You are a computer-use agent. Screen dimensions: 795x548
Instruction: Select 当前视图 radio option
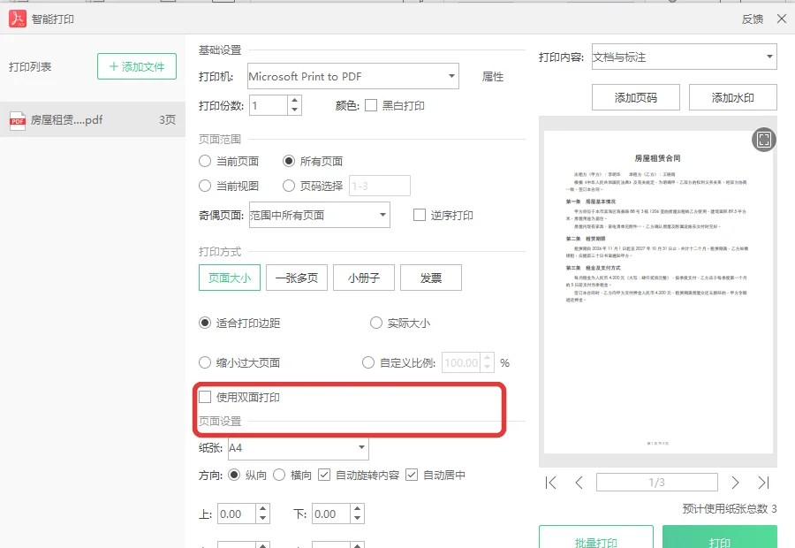pyautogui.click(x=205, y=186)
